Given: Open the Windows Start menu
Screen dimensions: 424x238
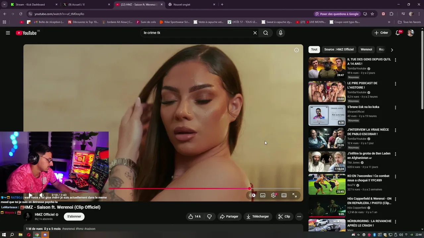Looking at the screenshot, I should (4, 235).
